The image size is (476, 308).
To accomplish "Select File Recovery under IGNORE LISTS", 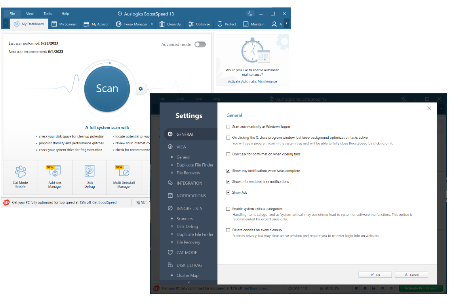I will coord(188,242).
